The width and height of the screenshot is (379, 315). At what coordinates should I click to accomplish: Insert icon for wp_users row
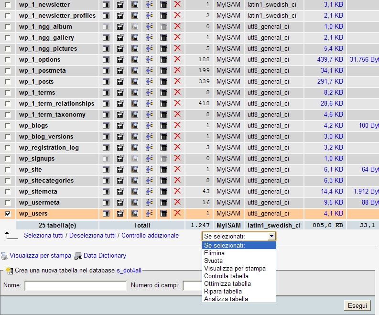click(149, 214)
